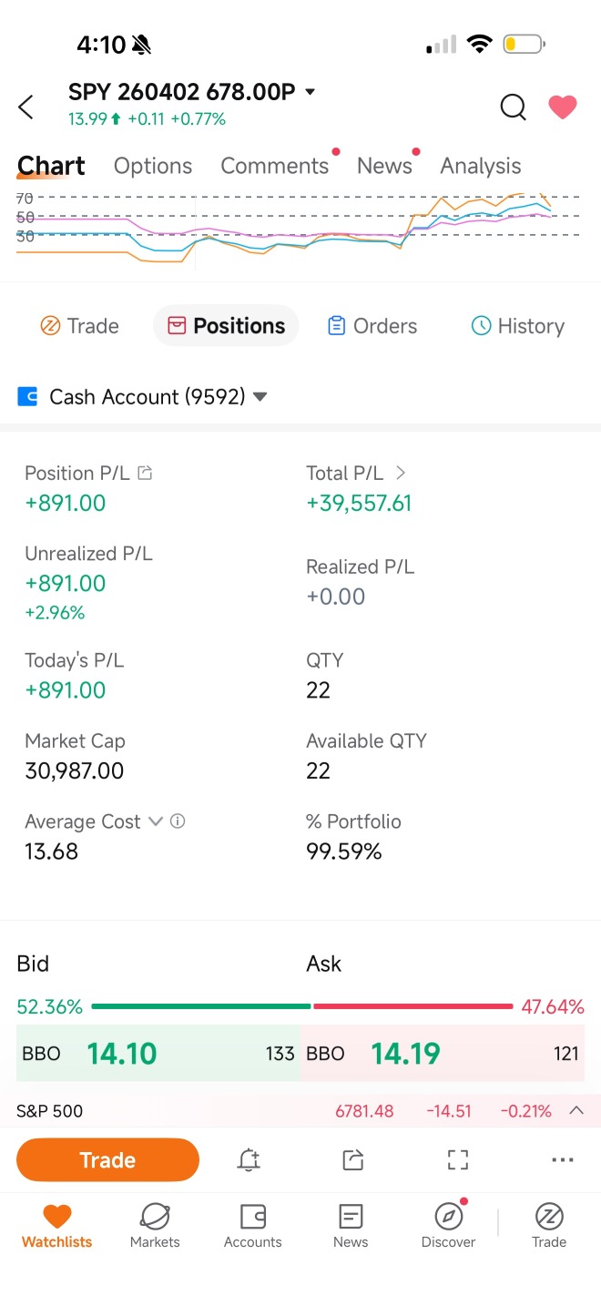The image size is (601, 1306).
Task: Expand the Average Cost dropdown arrow
Action: click(x=155, y=821)
